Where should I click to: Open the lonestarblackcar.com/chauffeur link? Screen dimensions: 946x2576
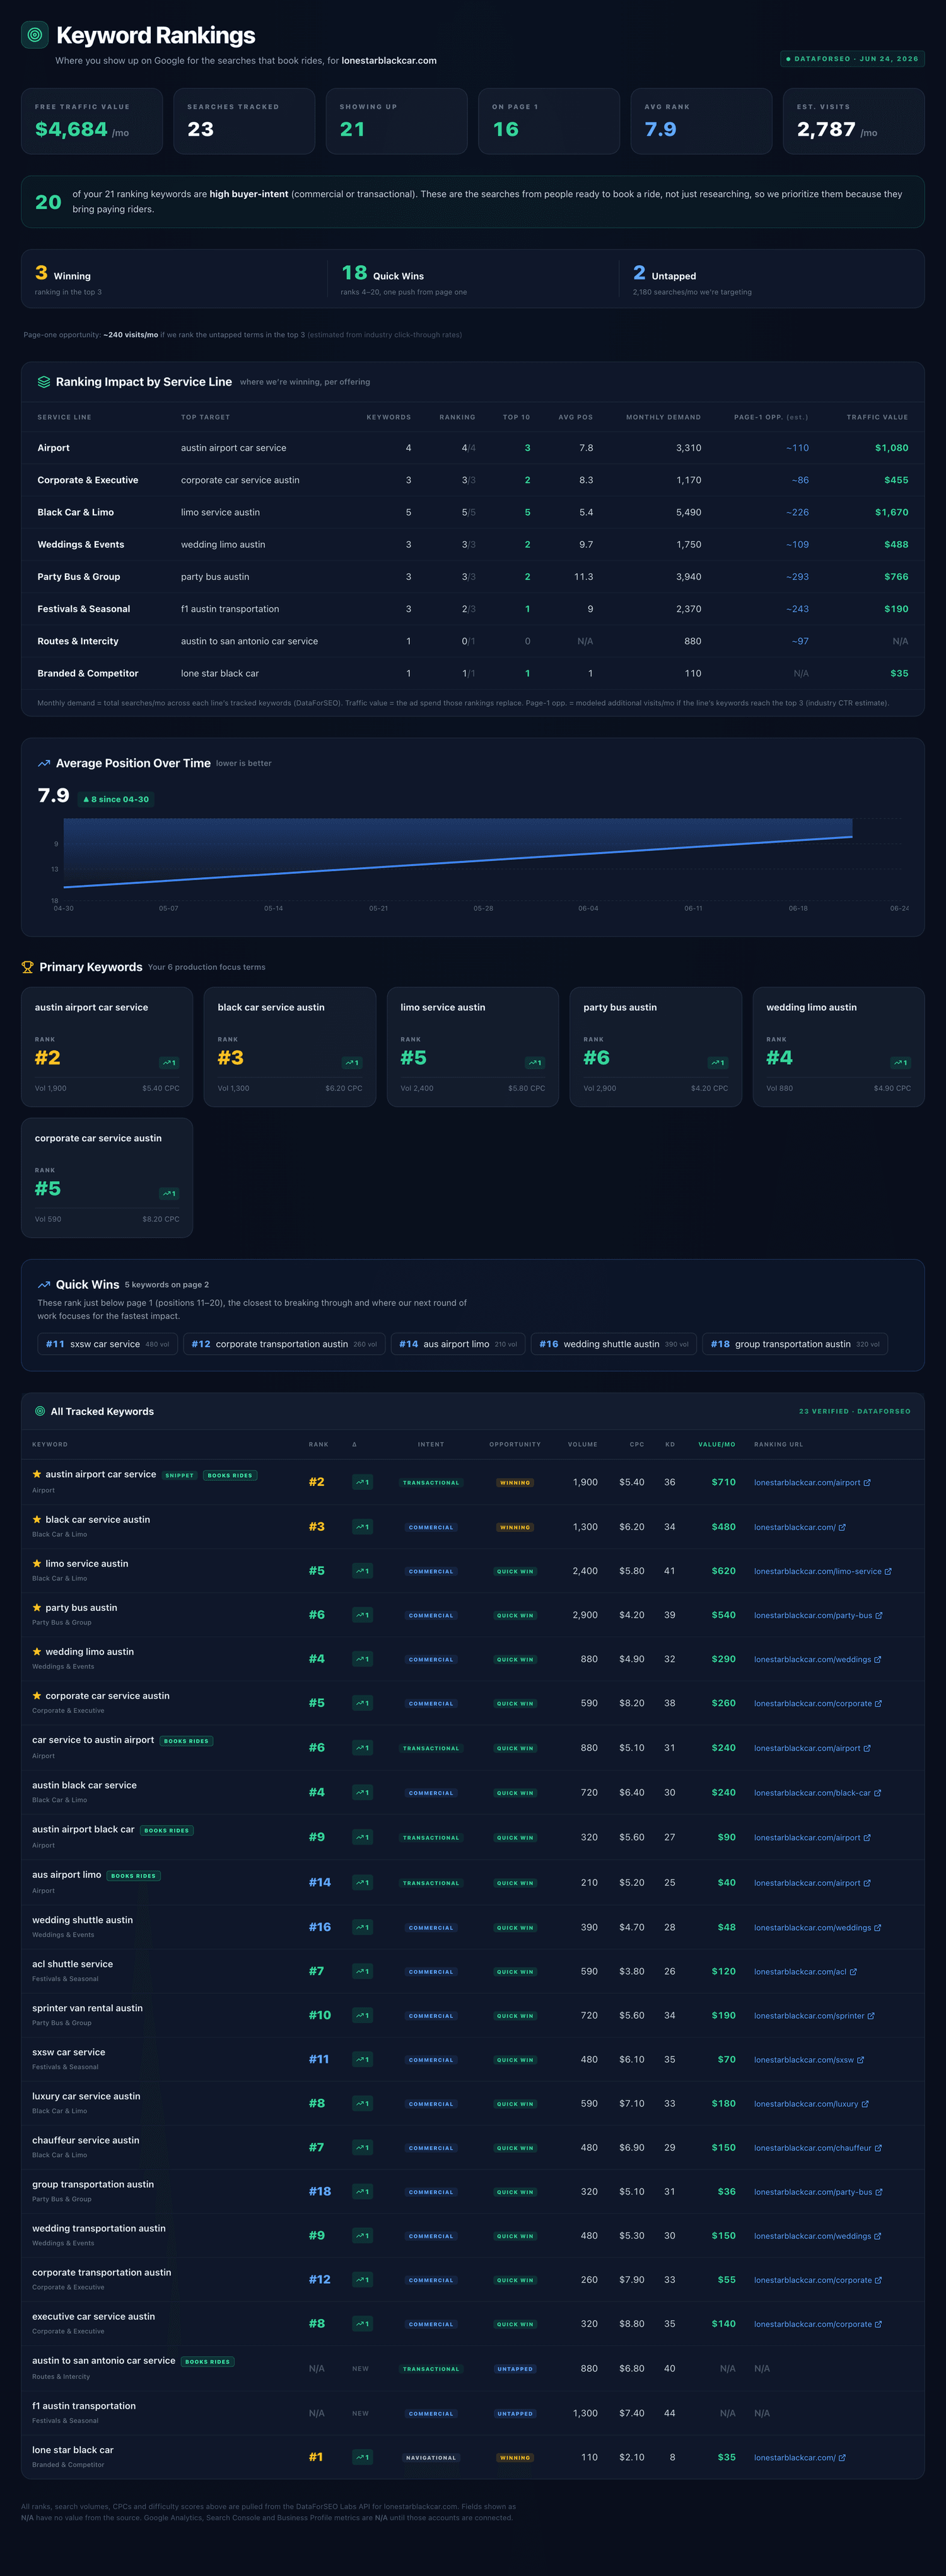[x=817, y=2147]
